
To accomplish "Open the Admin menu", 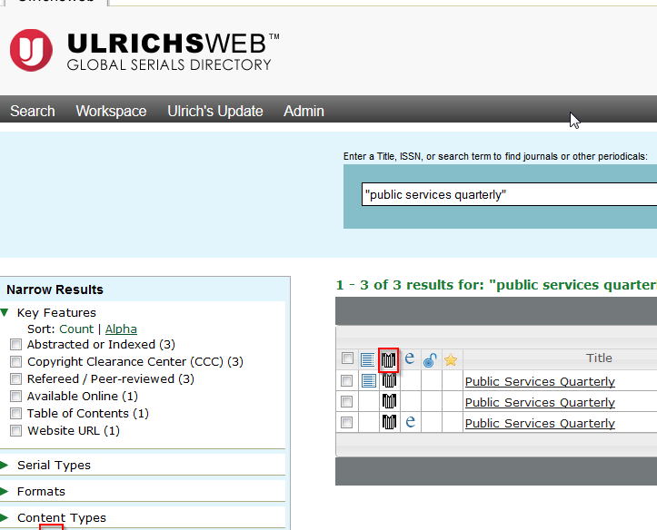I will pyautogui.click(x=304, y=112).
